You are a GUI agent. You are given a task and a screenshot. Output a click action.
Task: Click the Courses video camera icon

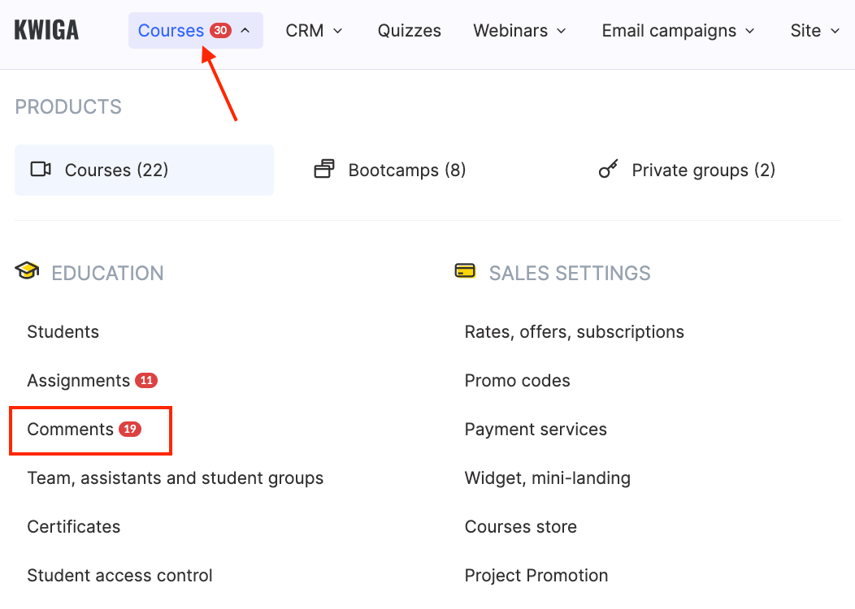[x=41, y=170]
